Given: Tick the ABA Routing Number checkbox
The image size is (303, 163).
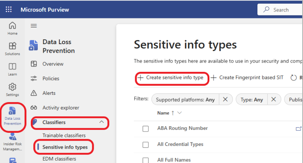Looking at the screenshot, I should (145, 129).
